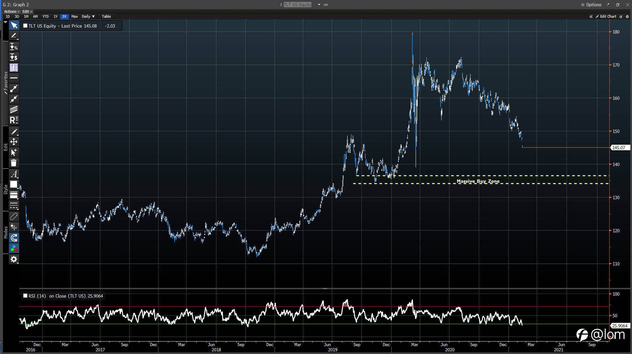Select the 3D time range tab
Screen dimensions: 632x354
(x=17, y=16)
